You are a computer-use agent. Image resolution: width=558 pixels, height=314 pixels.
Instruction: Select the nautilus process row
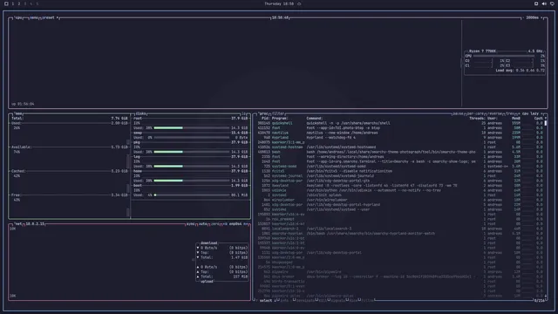pos(400,133)
